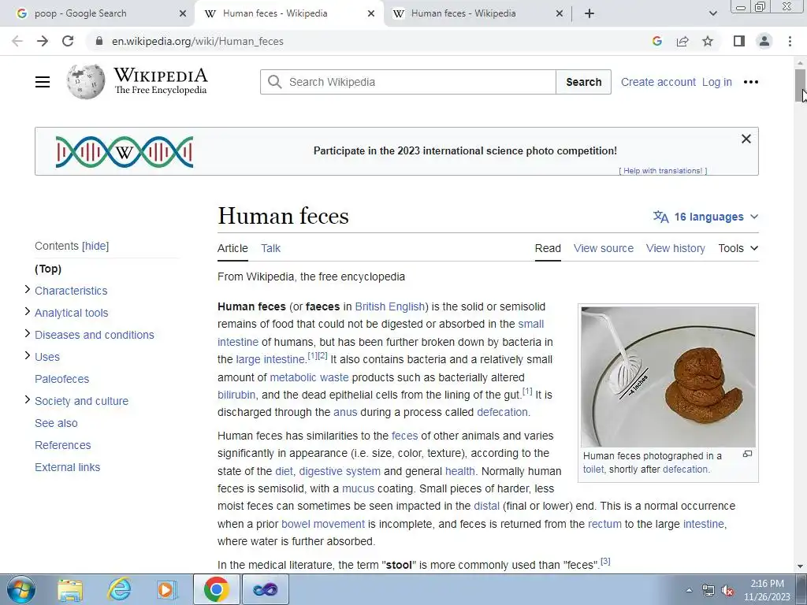Screen dimensions: 807x605
Task: Open the bilirubin link
Action: click(x=236, y=395)
